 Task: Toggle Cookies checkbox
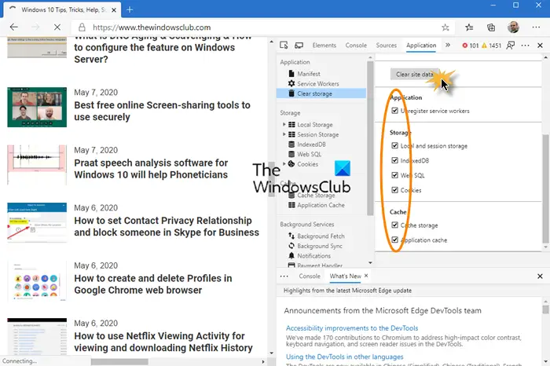(394, 189)
